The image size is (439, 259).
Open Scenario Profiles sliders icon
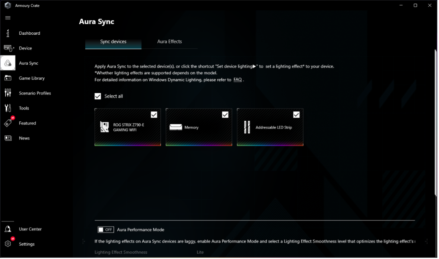pyautogui.click(x=8, y=93)
